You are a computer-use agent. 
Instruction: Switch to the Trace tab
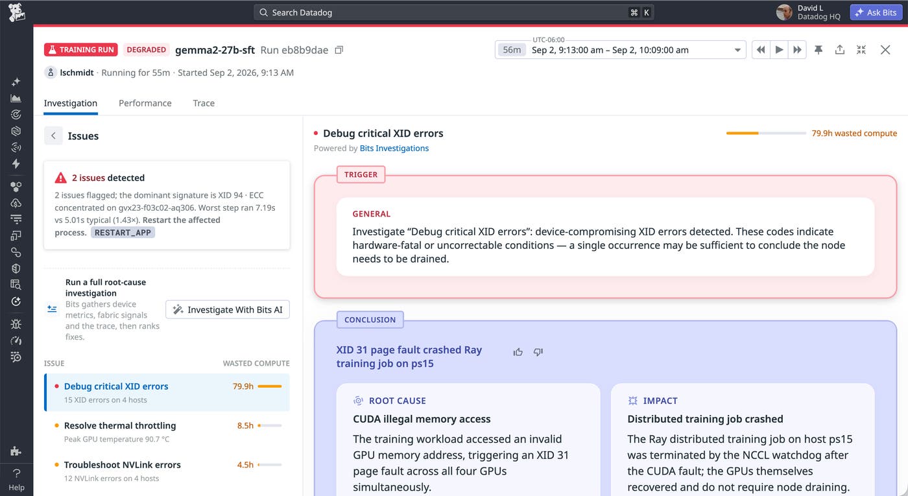pos(204,103)
